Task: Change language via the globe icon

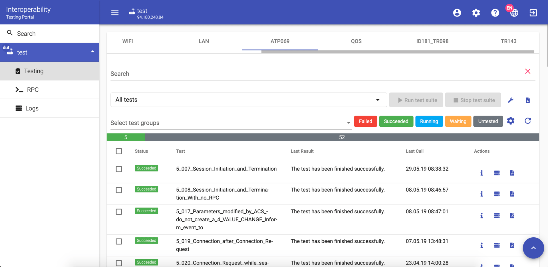Action: [514, 13]
